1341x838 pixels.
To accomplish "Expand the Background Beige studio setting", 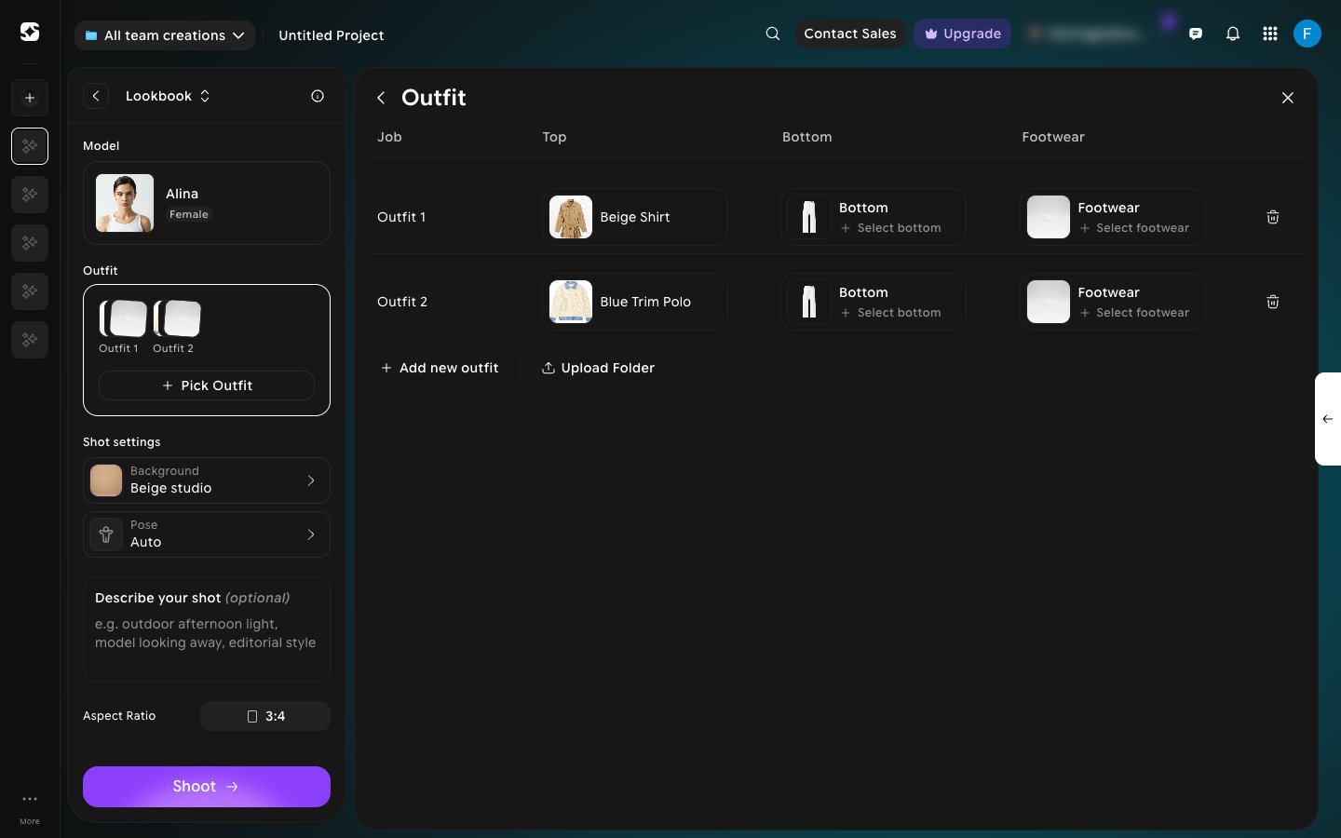I will pos(207,480).
